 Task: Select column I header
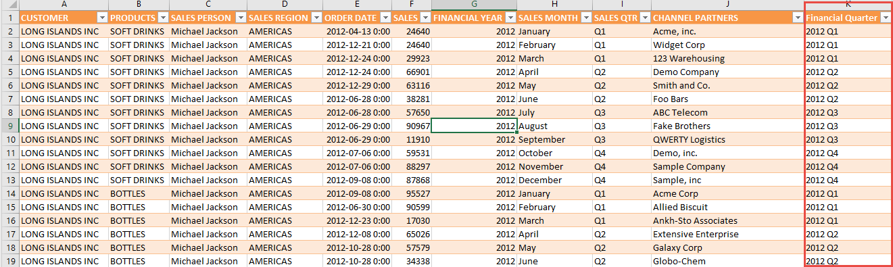tap(621, 5)
